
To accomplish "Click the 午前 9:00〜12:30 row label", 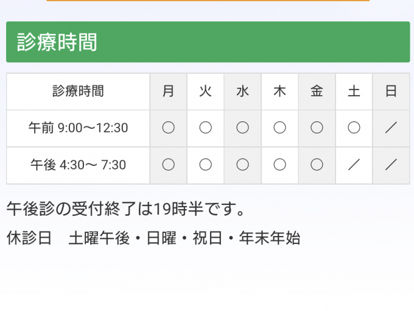I will click(x=78, y=128).
